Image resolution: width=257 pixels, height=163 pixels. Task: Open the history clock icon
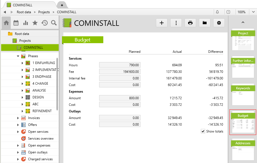(x=45, y=23)
